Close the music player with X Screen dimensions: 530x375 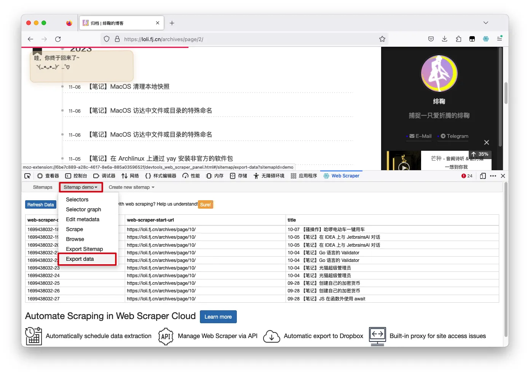(x=486, y=142)
